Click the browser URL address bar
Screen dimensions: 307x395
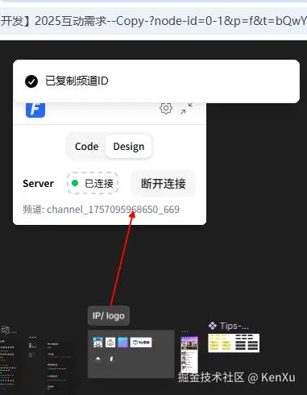pyautogui.click(x=153, y=21)
